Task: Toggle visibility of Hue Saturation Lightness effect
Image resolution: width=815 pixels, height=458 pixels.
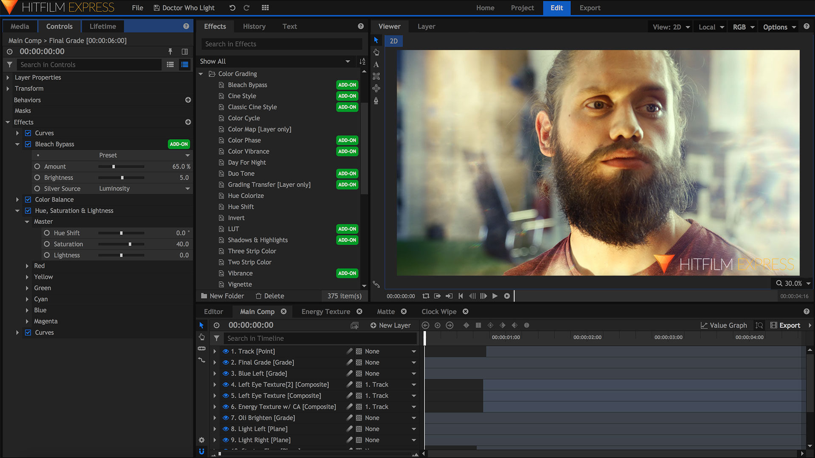Action: pos(28,210)
